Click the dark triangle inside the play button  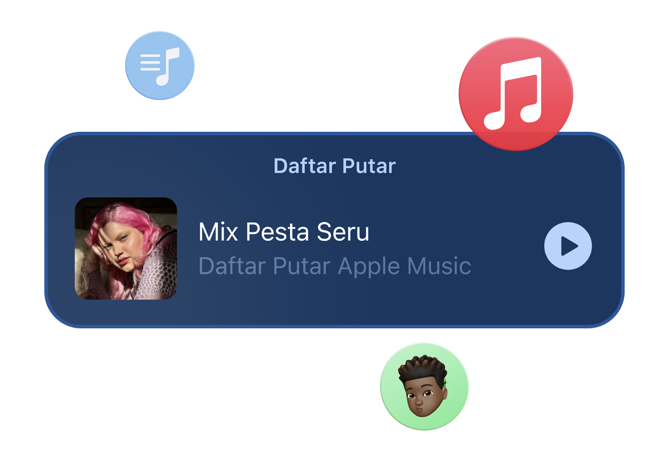click(x=569, y=246)
